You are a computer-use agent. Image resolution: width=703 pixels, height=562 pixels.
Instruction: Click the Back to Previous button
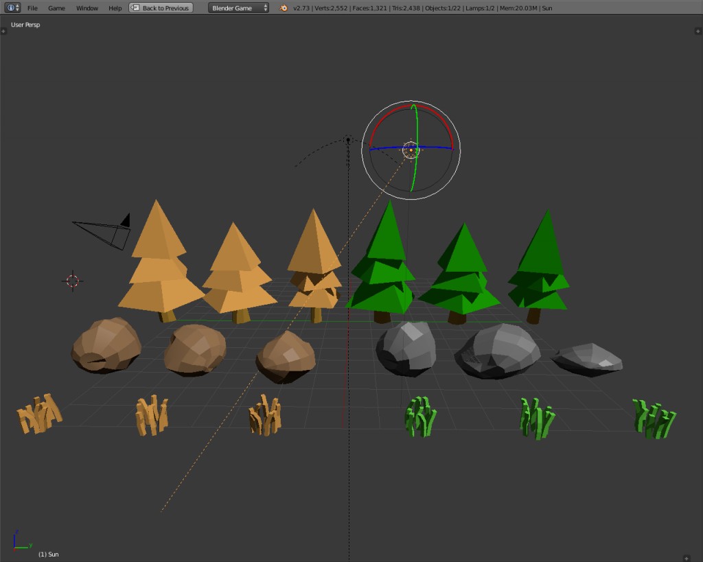pyautogui.click(x=161, y=8)
